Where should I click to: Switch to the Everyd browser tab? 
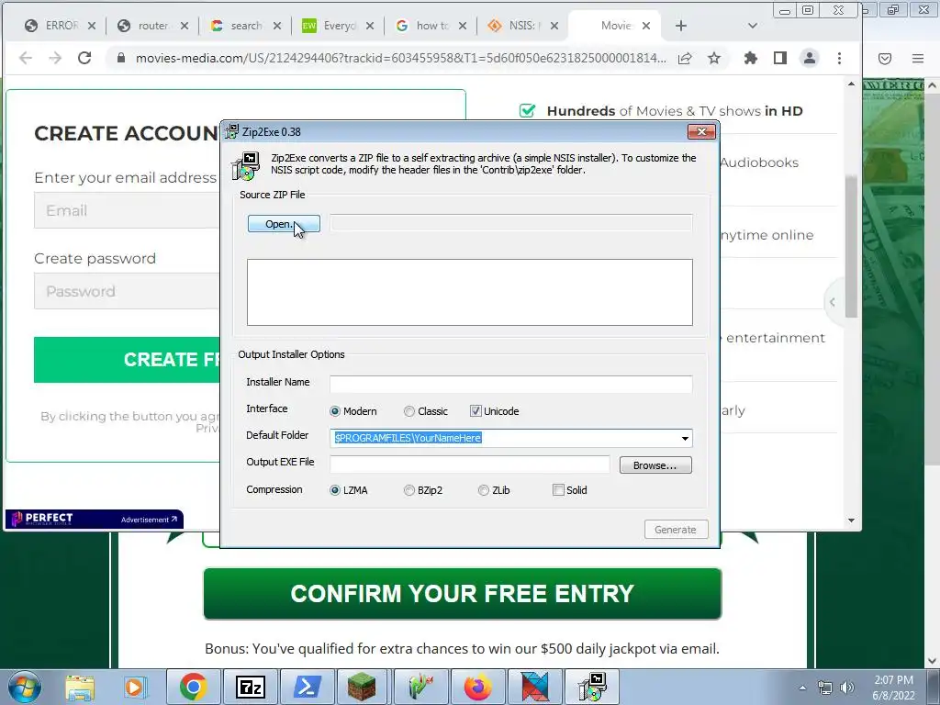339,26
